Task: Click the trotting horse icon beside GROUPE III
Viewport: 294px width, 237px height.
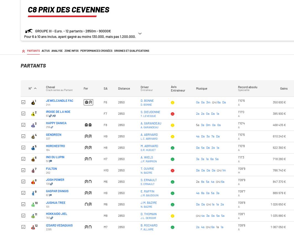Action: coord(29,31)
